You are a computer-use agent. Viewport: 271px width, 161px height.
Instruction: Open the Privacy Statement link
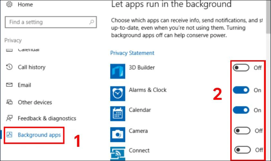[x=132, y=53]
